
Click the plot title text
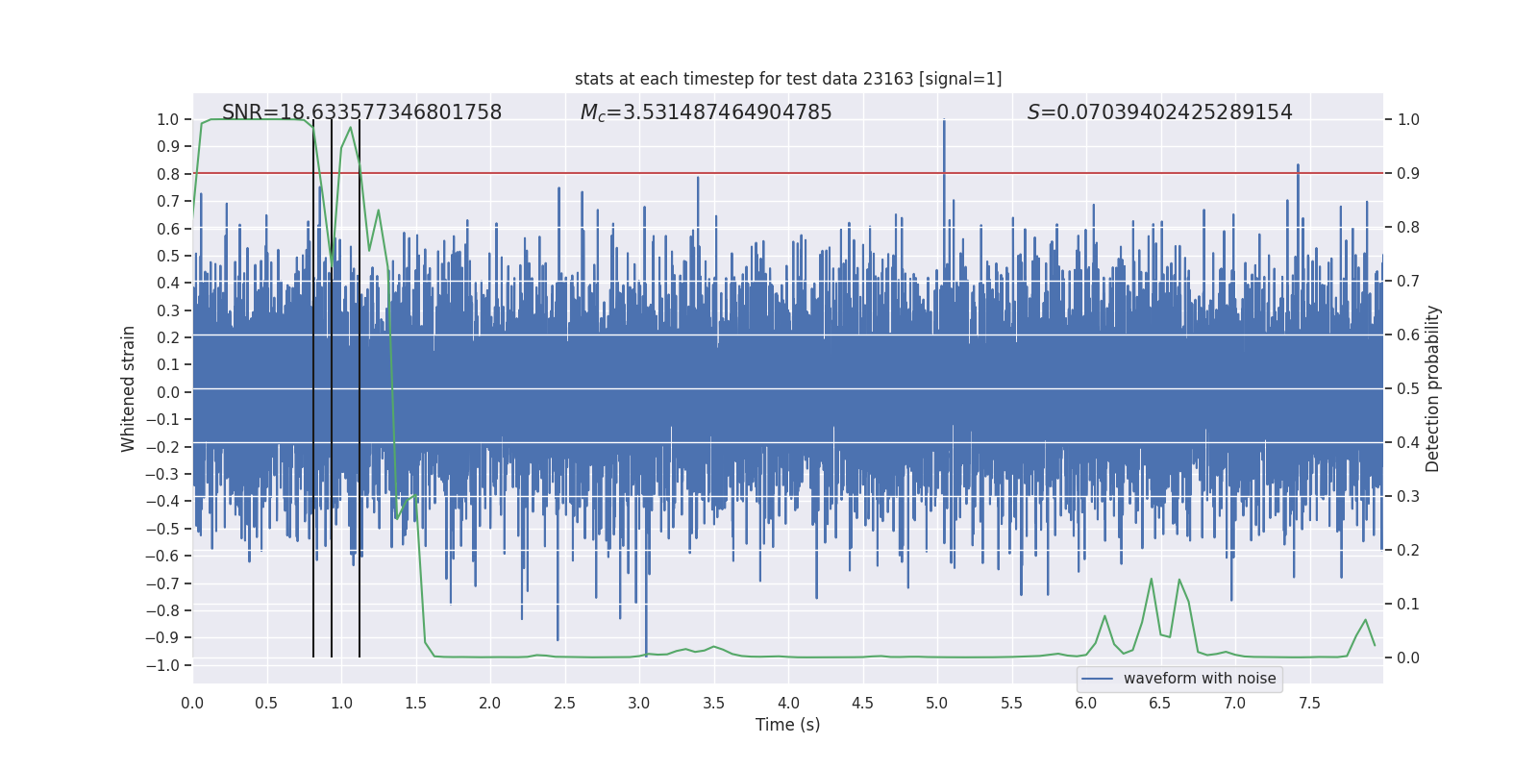pos(787,79)
